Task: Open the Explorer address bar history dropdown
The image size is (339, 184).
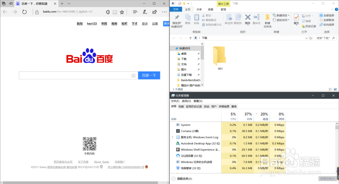Action: coord(306,38)
